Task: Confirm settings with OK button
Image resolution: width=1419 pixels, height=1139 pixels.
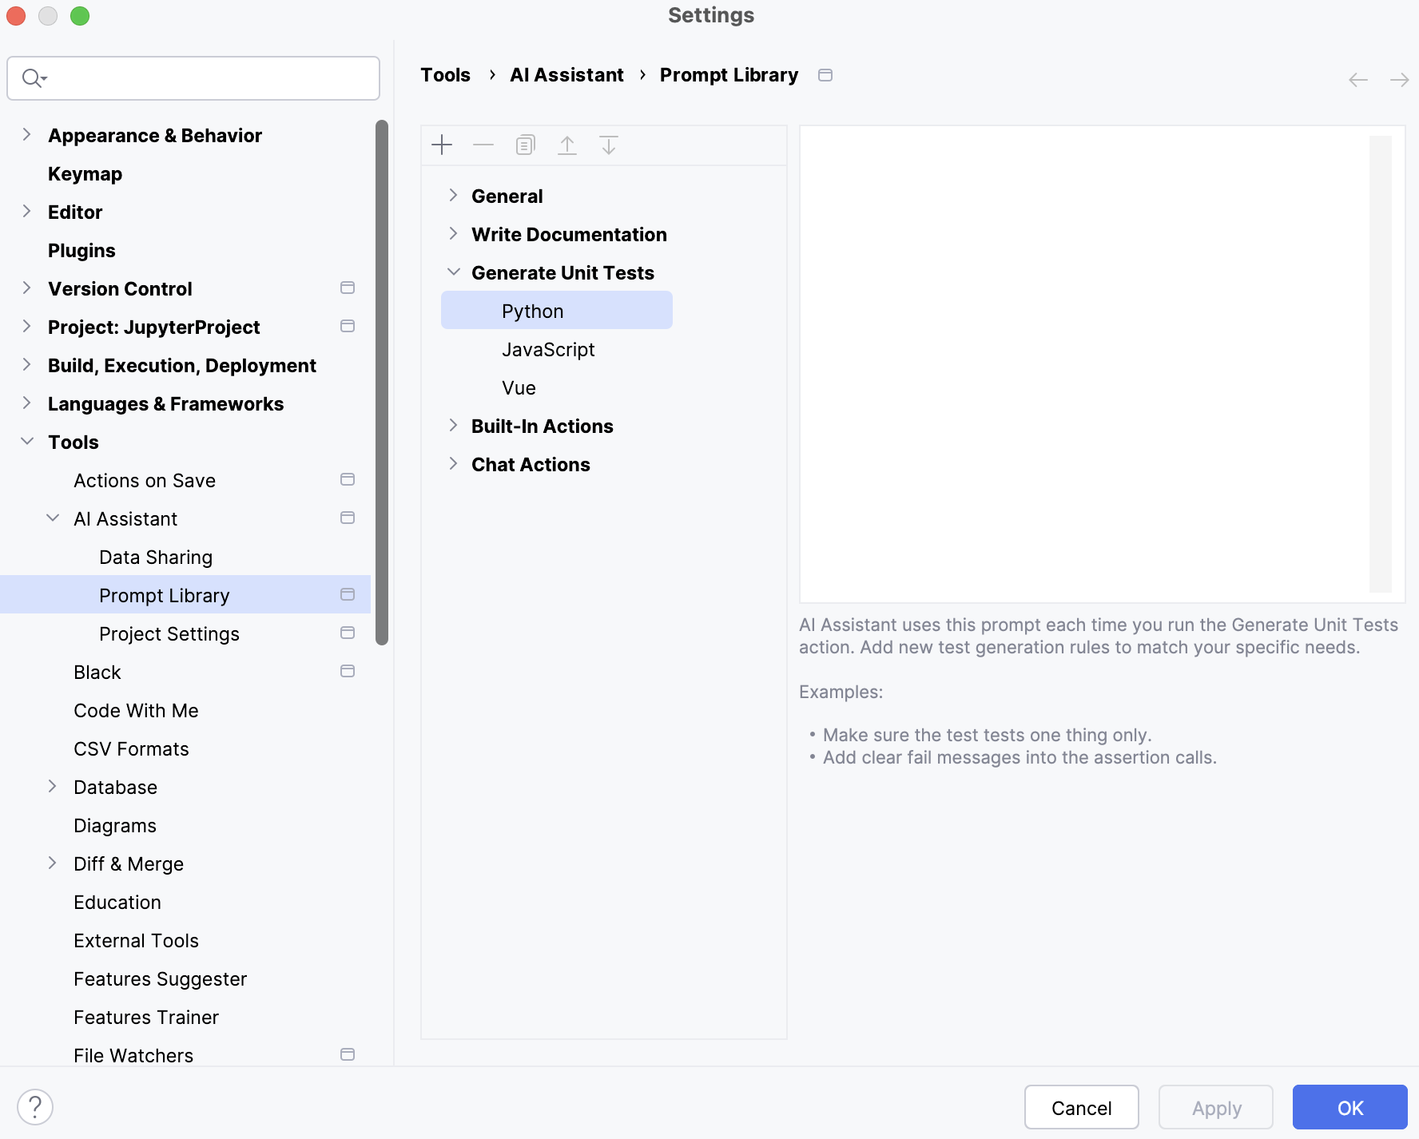Action: pyautogui.click(x=1350, y=1107)
